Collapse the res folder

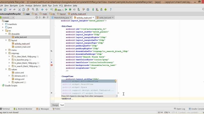pyautogui.click(x=3, y=31)
